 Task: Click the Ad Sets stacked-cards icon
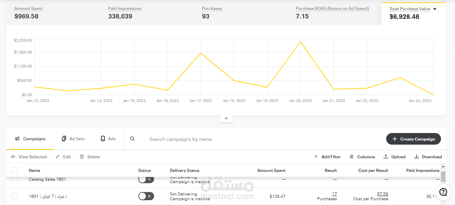click(x=64, y=138)
